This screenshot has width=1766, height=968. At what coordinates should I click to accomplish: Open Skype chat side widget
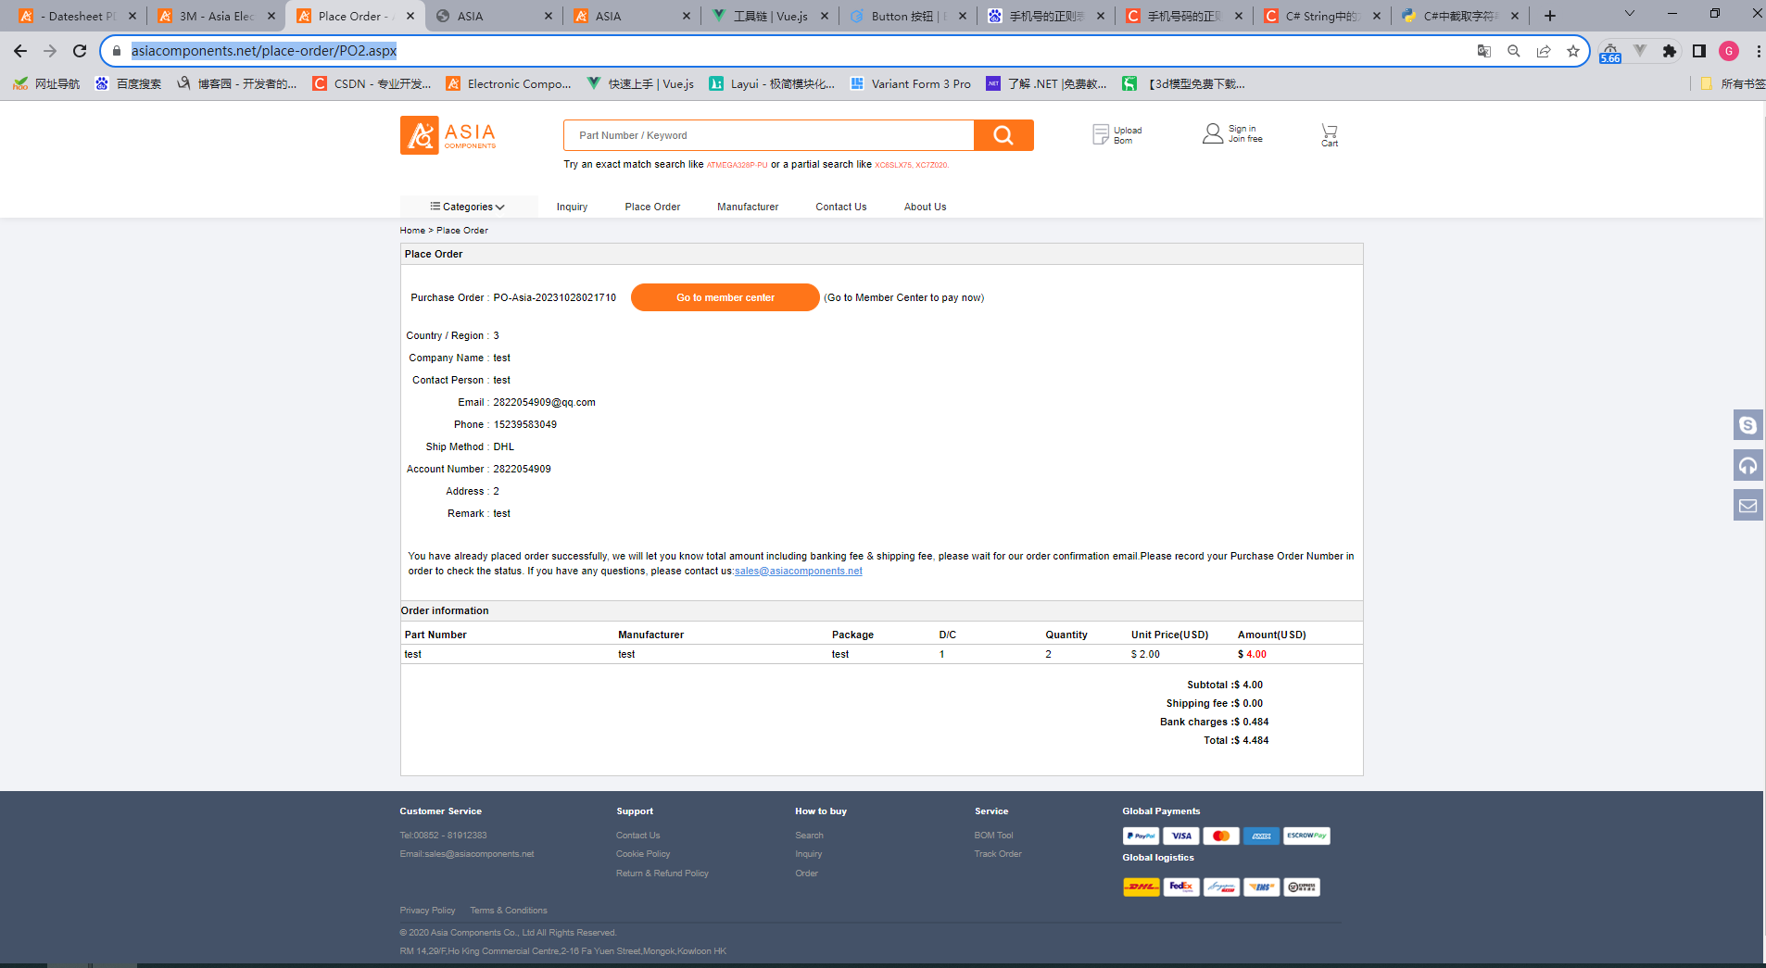[x=1747, y=425]
